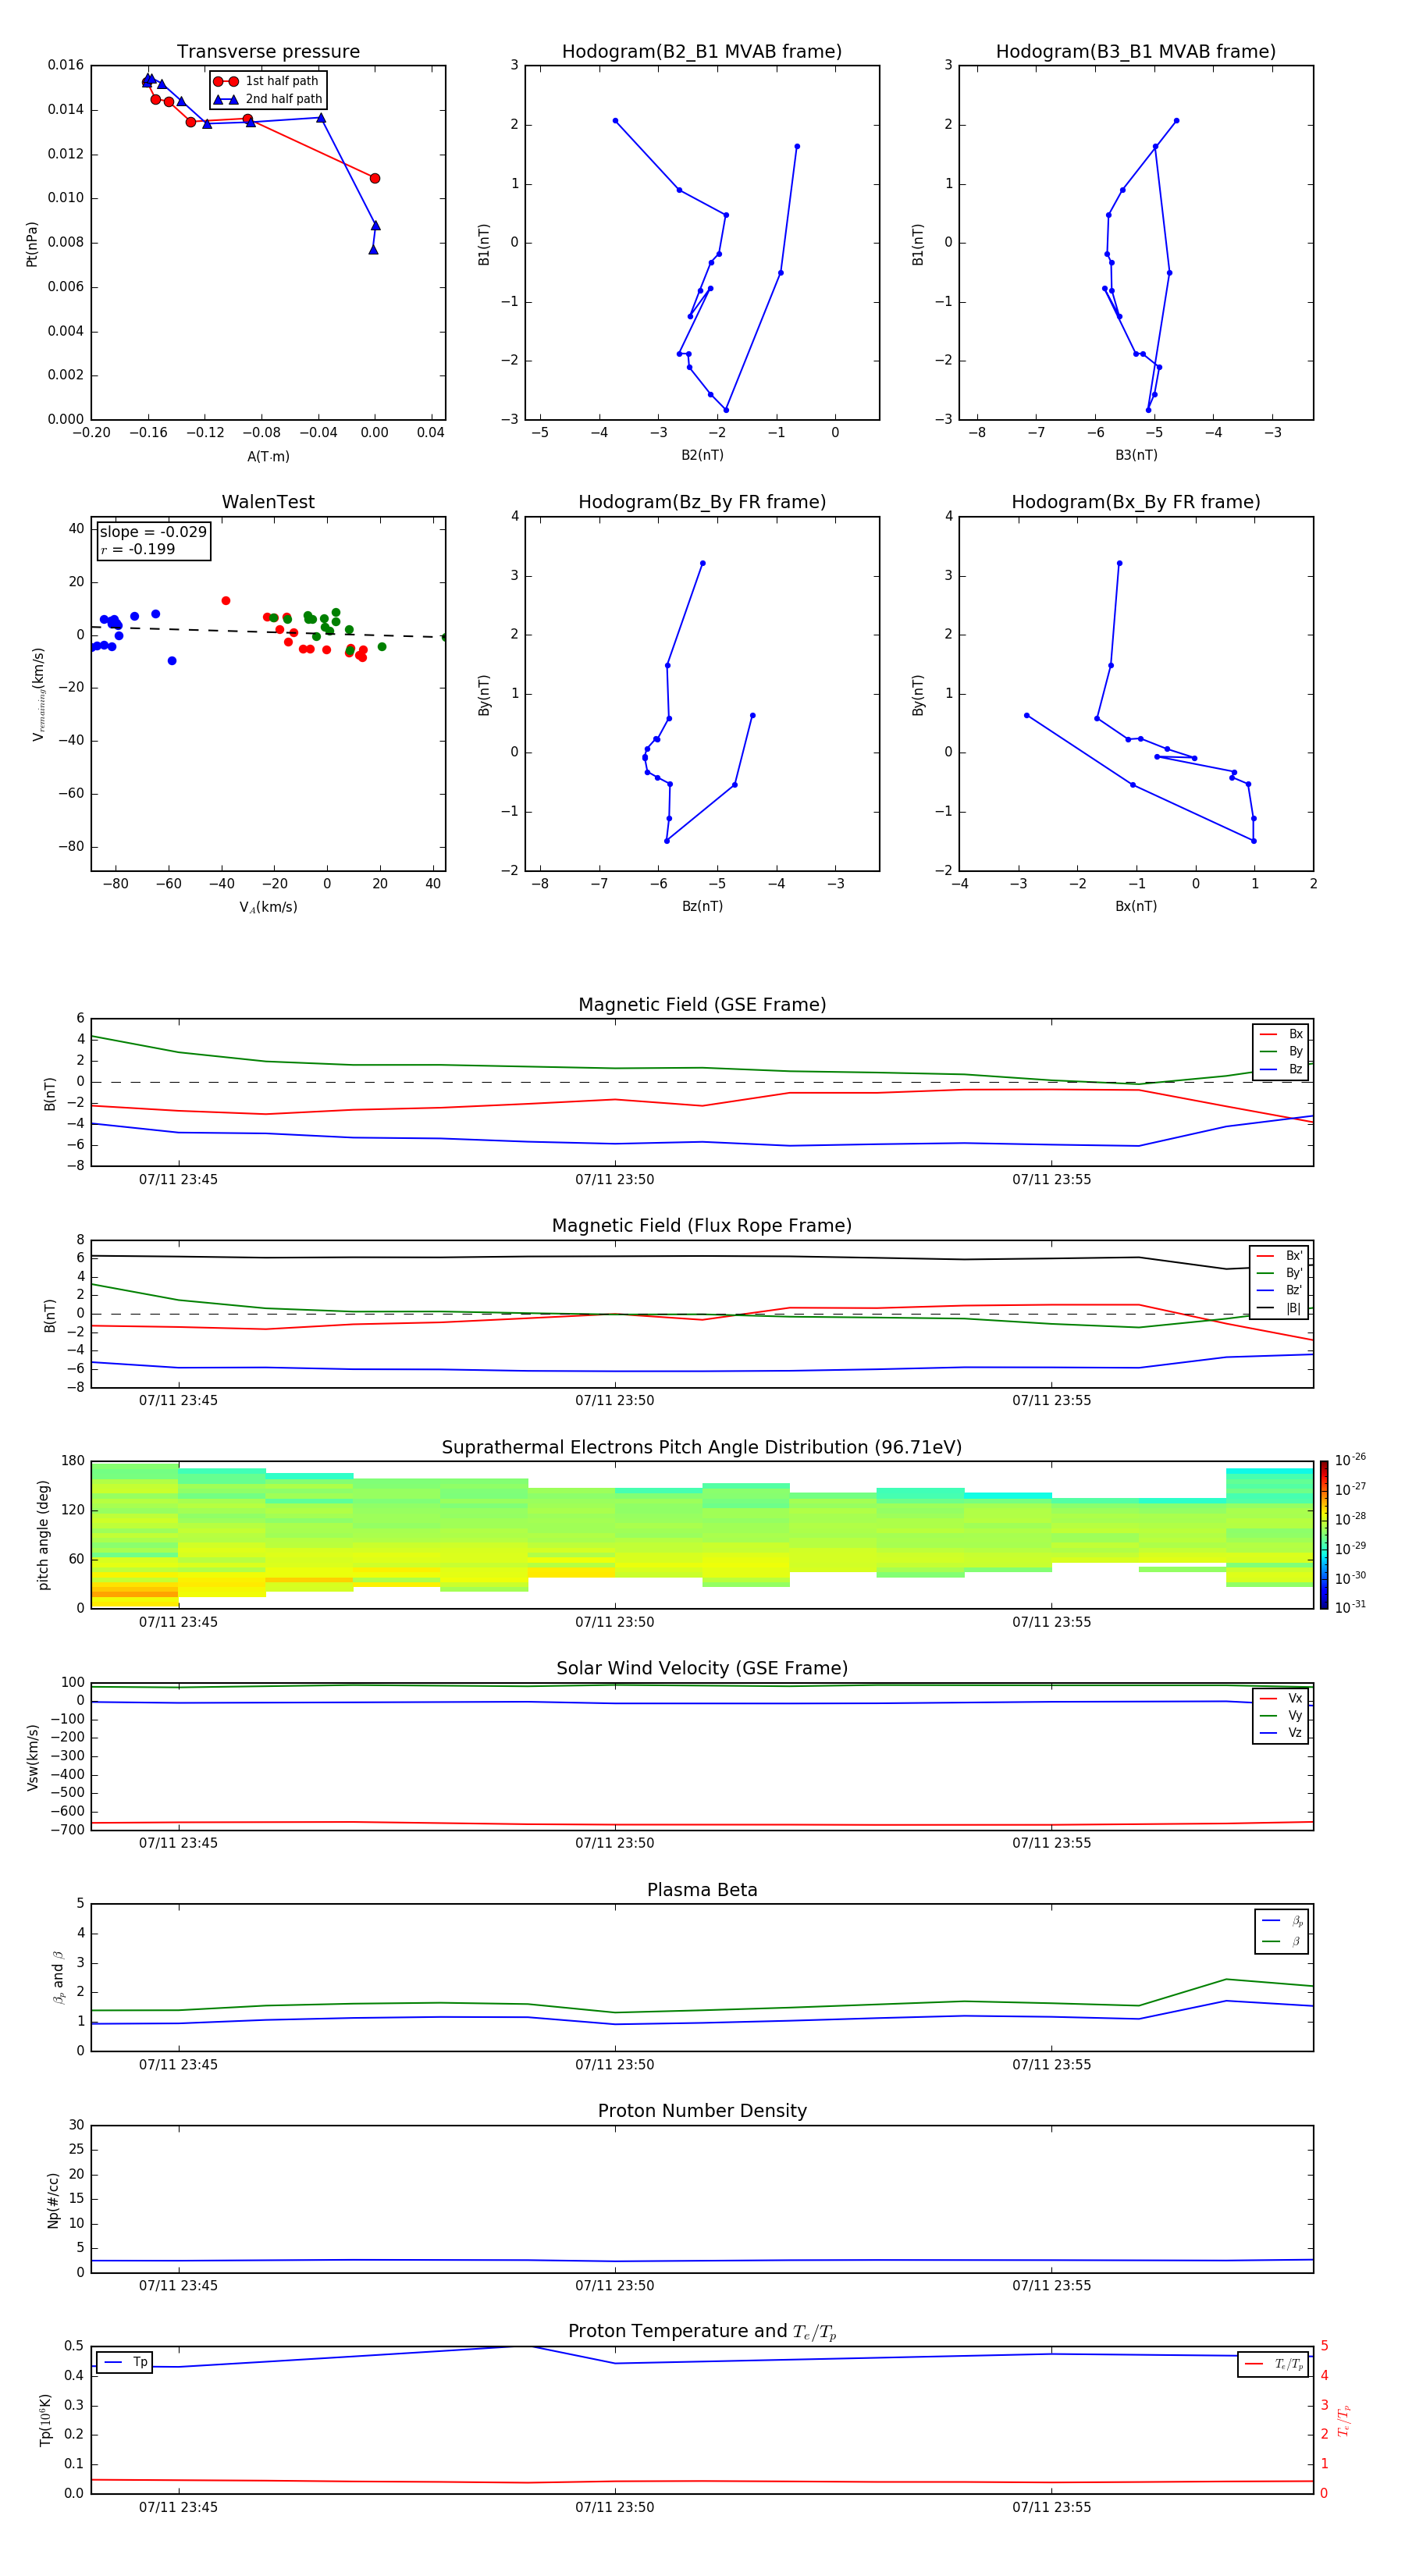Click the "pitch angle (deg)" axis label
Viewport: 1405px width, 2576px height.
click(44, 1535)
